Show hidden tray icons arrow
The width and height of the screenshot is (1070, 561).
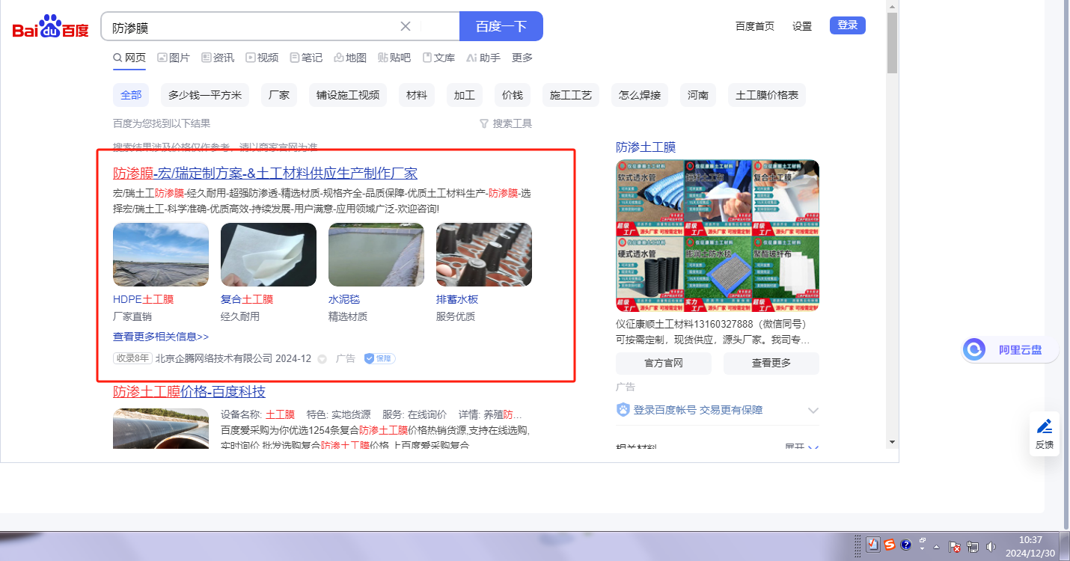point(936,547)
